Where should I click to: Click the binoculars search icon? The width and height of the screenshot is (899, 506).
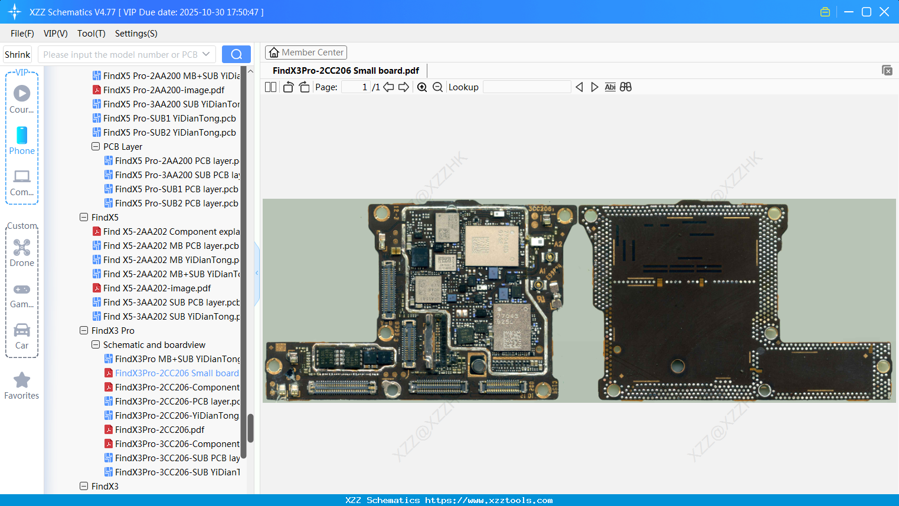click(x=626, y=87)
